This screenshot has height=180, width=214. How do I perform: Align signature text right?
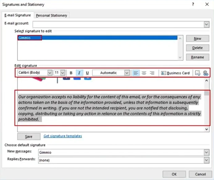152,73
